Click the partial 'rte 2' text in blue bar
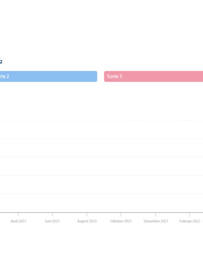The height and width of the screenshot is (262, 203). point(5,76)
